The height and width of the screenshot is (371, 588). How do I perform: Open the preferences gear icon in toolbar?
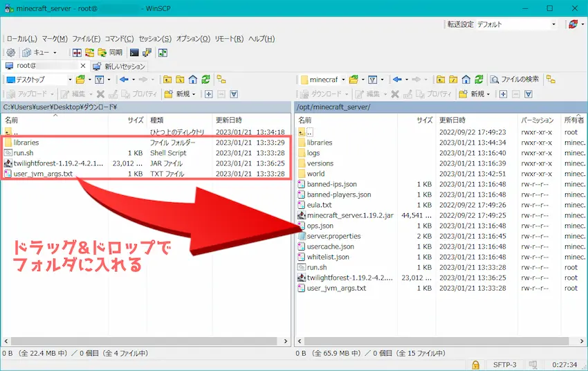11,53
